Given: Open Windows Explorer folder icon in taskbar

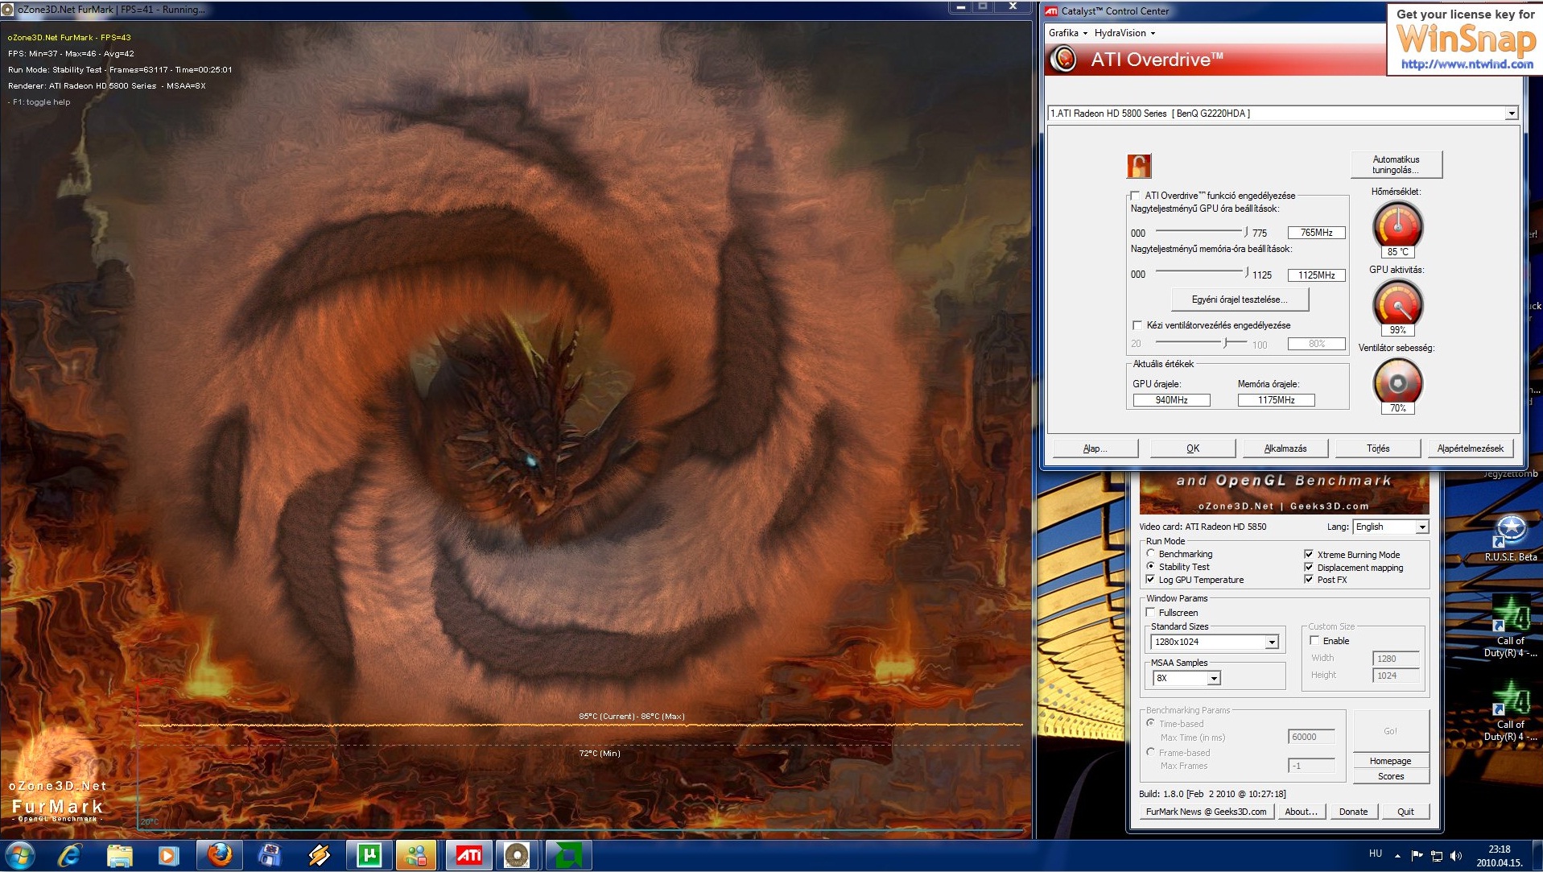Looking at the screenshot, I should (x=119, y=855).
